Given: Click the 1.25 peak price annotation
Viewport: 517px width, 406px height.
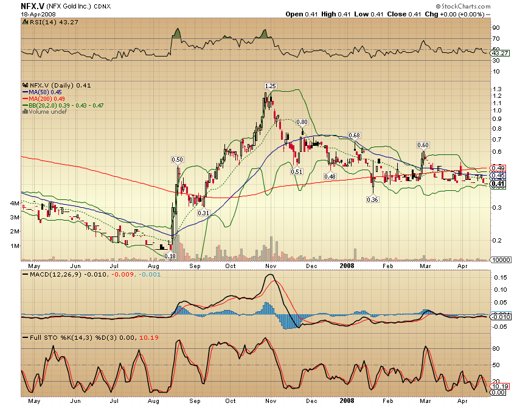Looking at the screenshot, I should [x=269, y=87].
